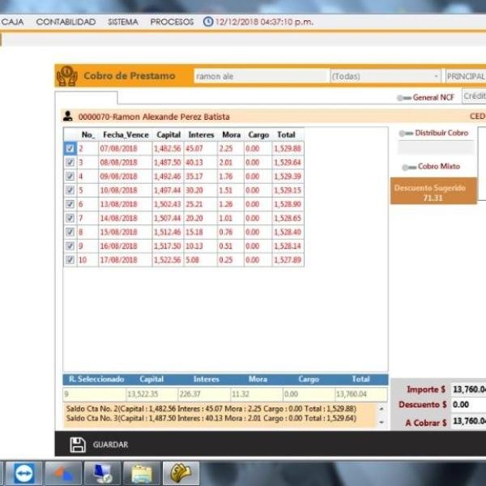Select the blank tab above customer name

coord(87,98)
